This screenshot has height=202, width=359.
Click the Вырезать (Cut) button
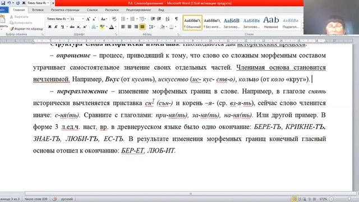19,17
